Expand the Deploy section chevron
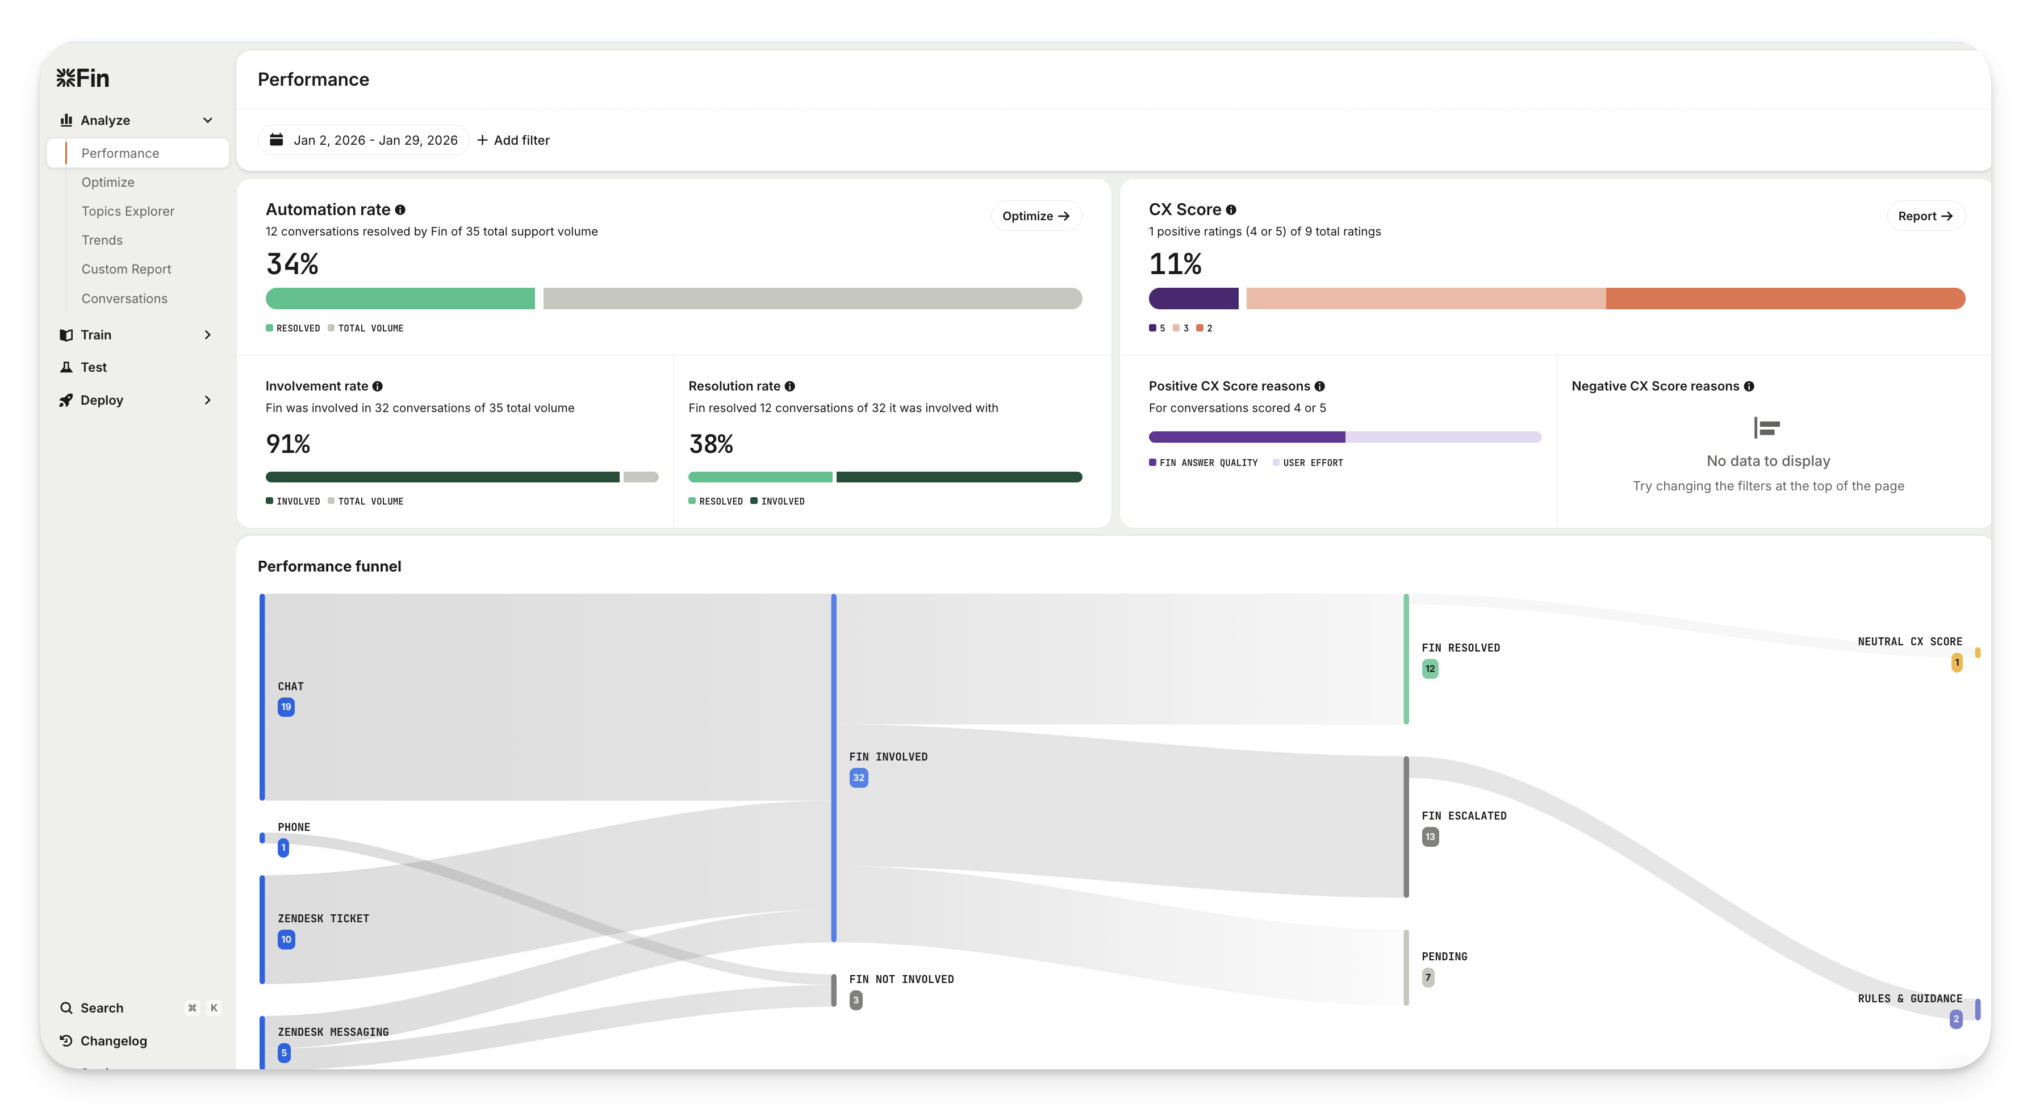 click(x=207, y=400)
